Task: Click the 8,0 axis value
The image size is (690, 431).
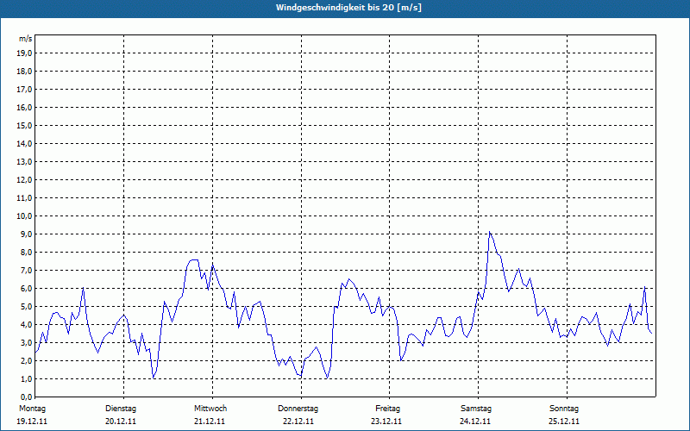Action: pyautogui.click(x=26, y=252)
